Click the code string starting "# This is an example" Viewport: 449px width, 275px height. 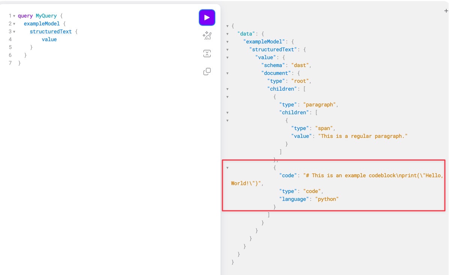tap(337, 179)
